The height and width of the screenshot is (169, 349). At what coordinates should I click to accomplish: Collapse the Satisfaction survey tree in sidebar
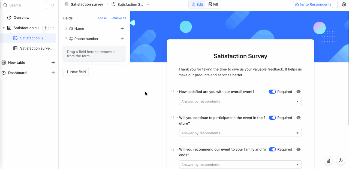pos(4,28)
